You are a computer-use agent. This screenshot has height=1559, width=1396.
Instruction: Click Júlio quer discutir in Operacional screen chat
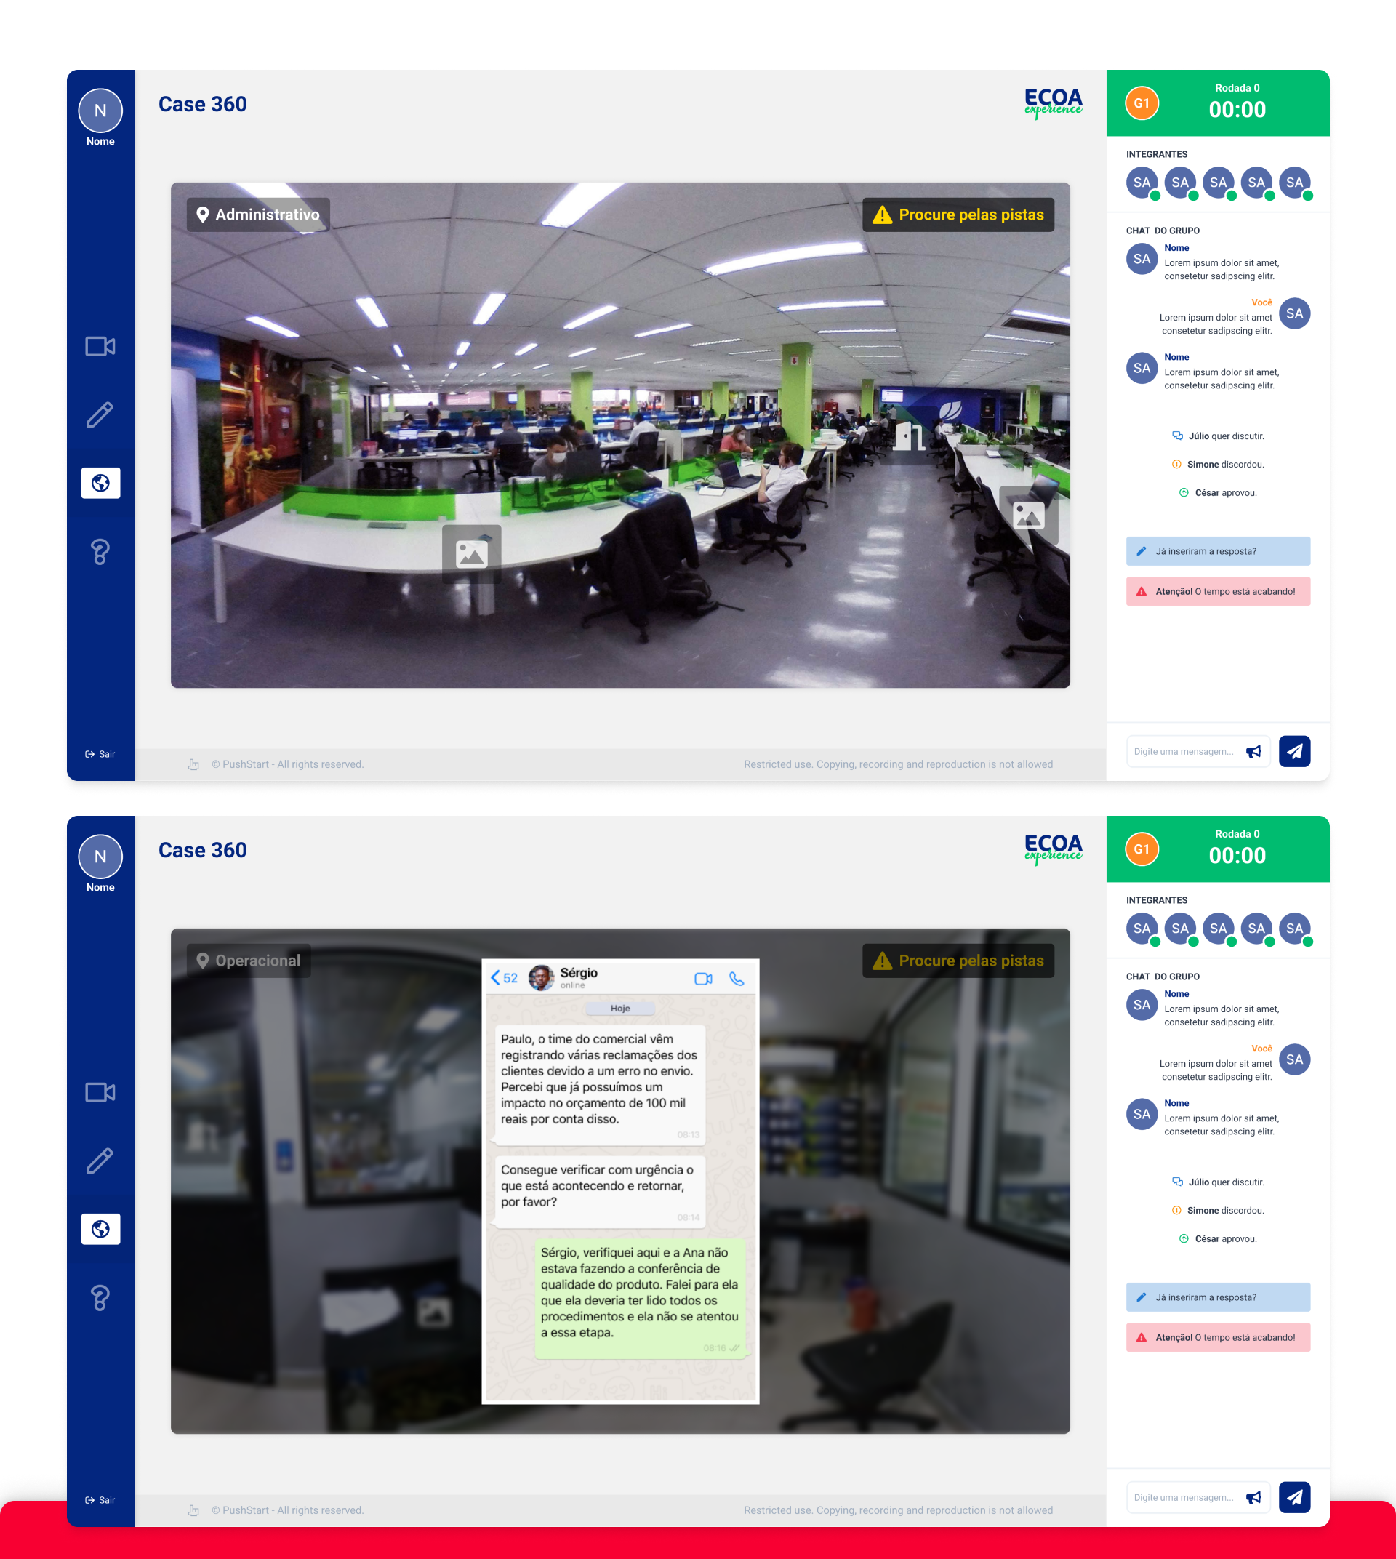pos(1218,1182)
